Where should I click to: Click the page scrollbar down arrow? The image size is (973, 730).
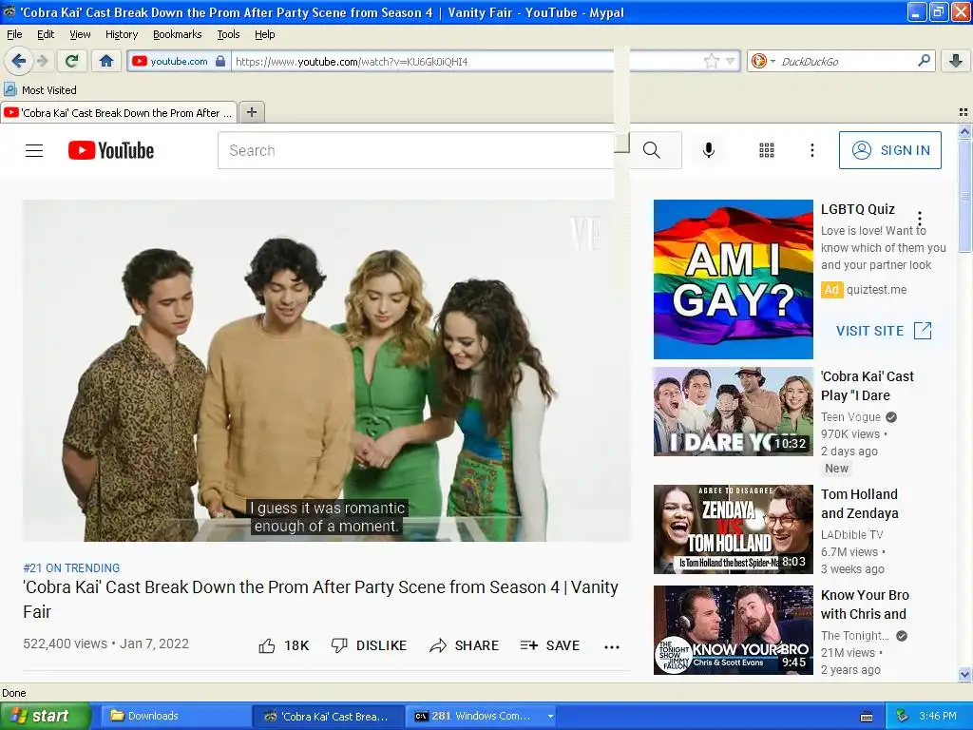(964, 674)
